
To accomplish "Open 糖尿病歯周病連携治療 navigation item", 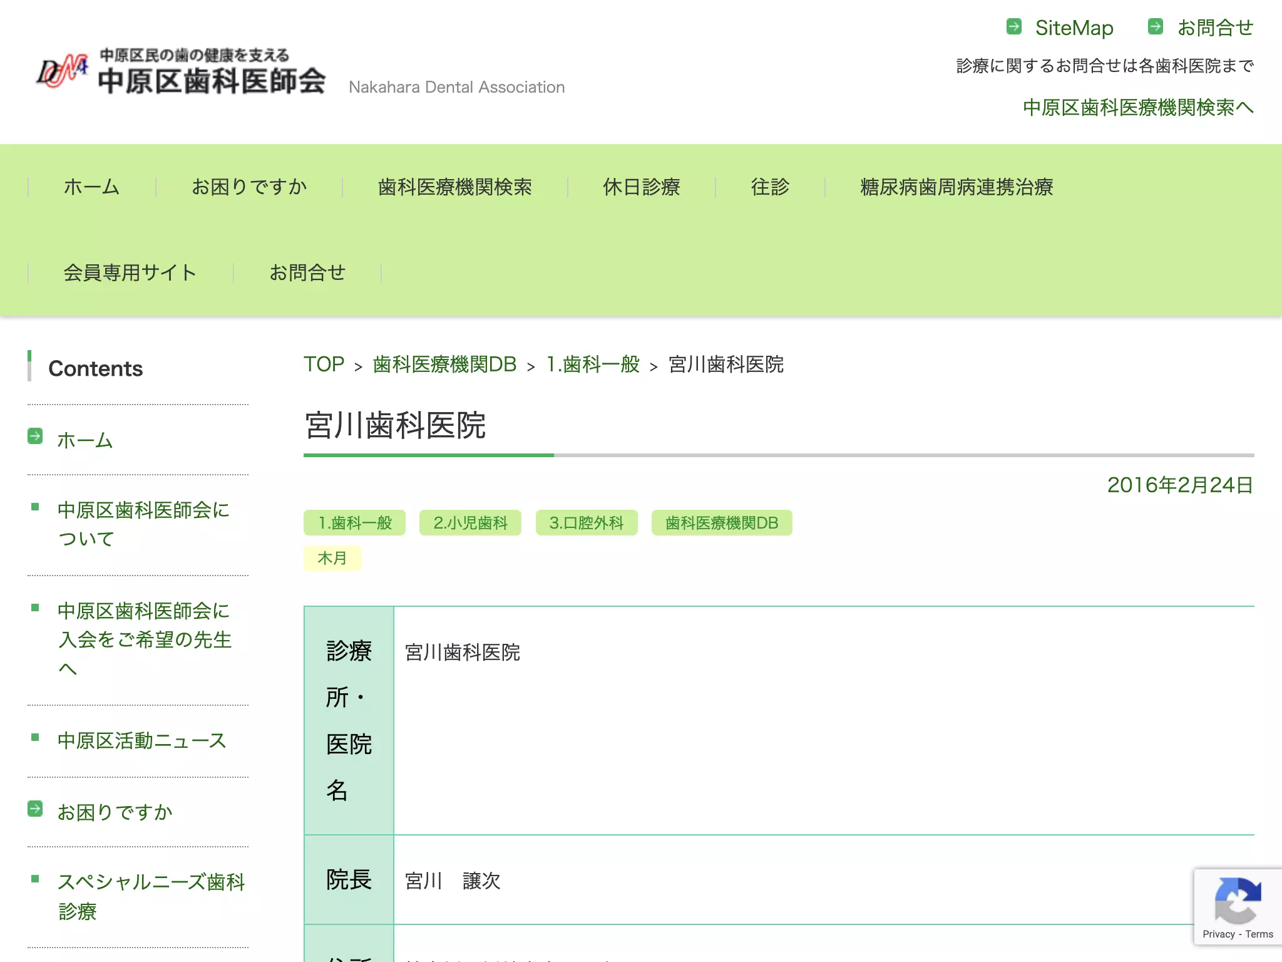I will pos(956,187).
